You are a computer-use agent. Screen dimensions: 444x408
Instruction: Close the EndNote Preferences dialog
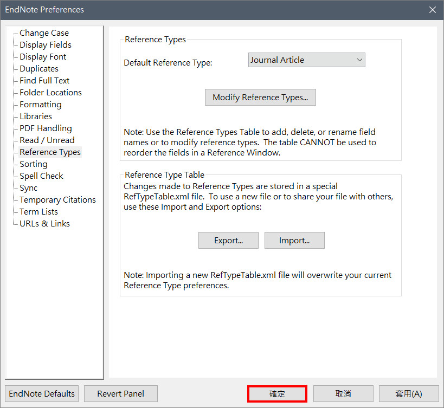pyautogui.click(x=433, y=10)
